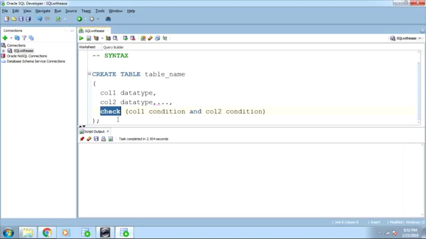The image size is (426, 239).
Task: Open the Edit menu
Action: [x=16, y=11]
